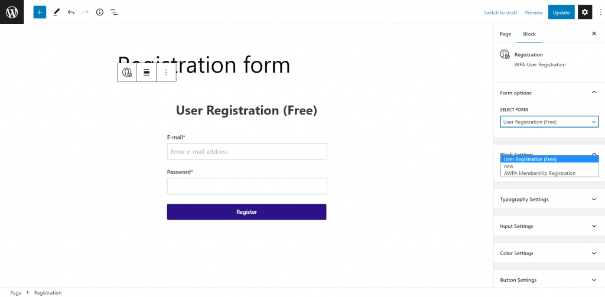Click Switch to draft link
605x297 pixels.
pos(500,12)
